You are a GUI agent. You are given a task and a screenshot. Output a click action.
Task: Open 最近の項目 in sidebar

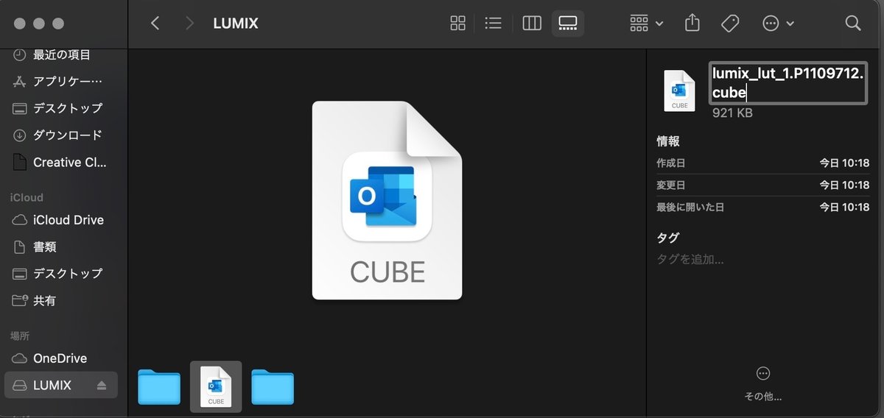pyautogui.click(x=61, y=54)
